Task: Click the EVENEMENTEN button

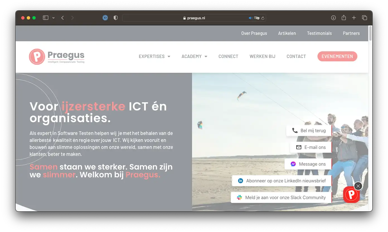Action: tap(337, 56)
